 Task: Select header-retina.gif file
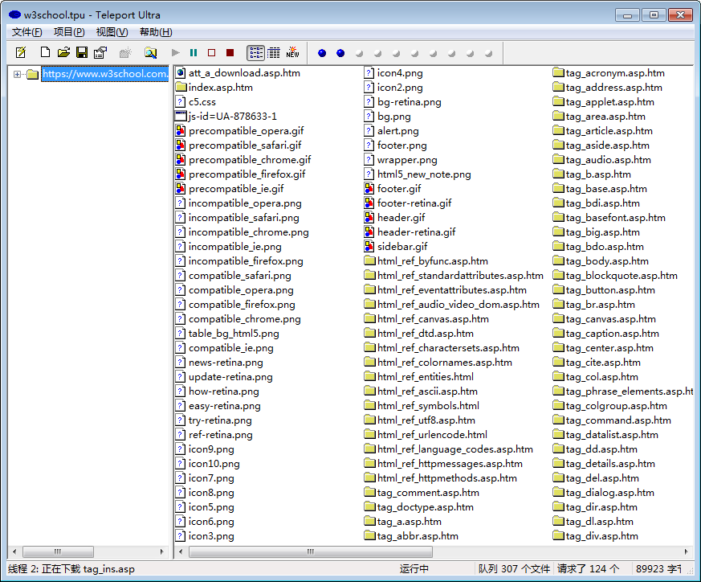coord(416,232)
